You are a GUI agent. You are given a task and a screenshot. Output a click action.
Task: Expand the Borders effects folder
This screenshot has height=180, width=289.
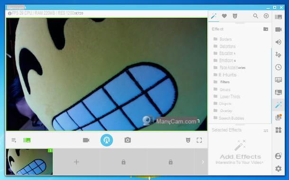coord(223,39)
